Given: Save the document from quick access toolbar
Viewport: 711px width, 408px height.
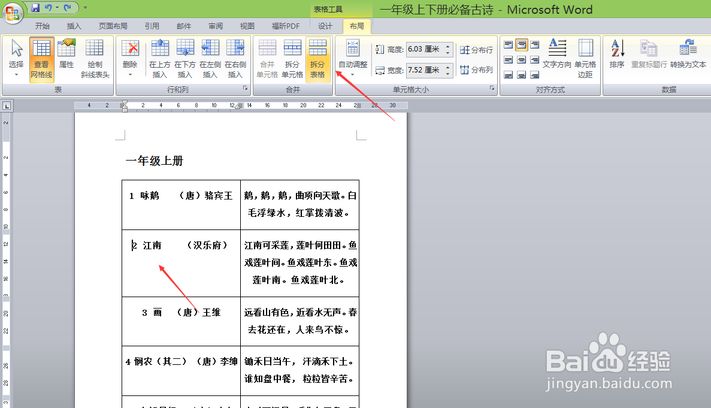Looking at the screenshot, I should point(35,8).
